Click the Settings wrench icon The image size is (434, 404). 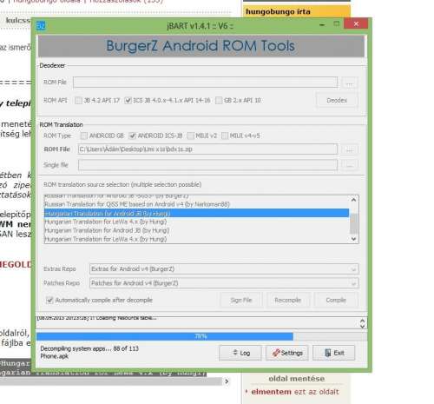click(276, 353)
